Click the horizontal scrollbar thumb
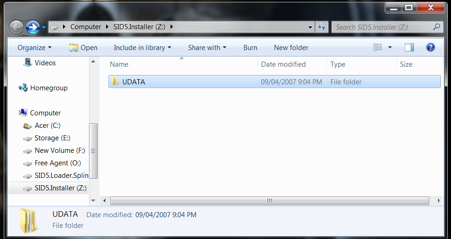451x239 pixels. 269,201
